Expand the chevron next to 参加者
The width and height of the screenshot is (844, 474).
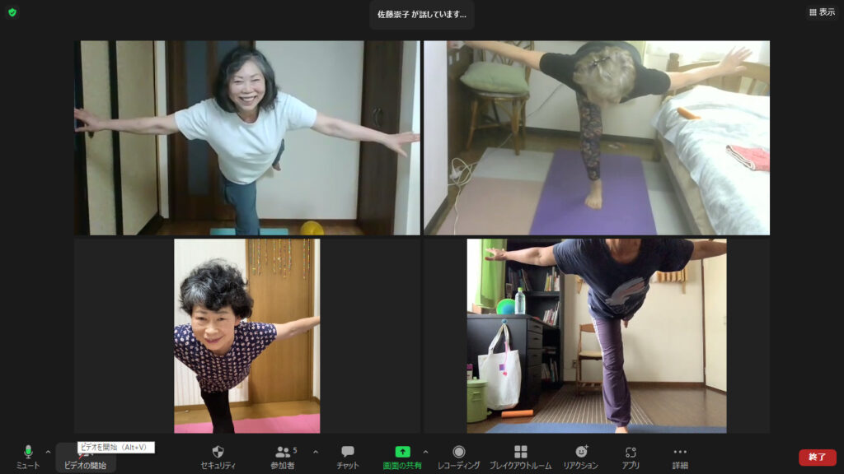[315, 452]
